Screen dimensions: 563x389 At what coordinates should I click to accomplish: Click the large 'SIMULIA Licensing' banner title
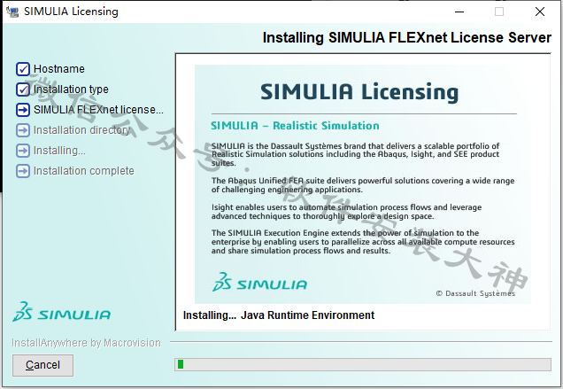(x=359, y=91)
